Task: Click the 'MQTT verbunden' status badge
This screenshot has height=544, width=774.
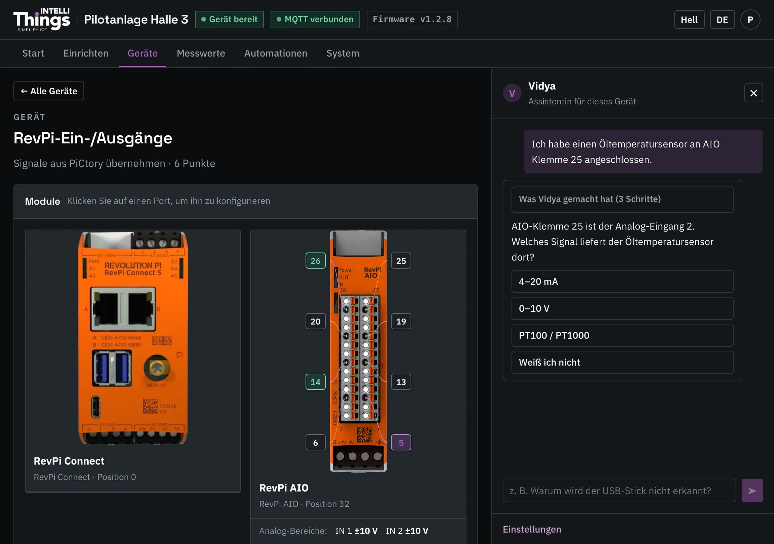Action: click(x=315, y=20)
